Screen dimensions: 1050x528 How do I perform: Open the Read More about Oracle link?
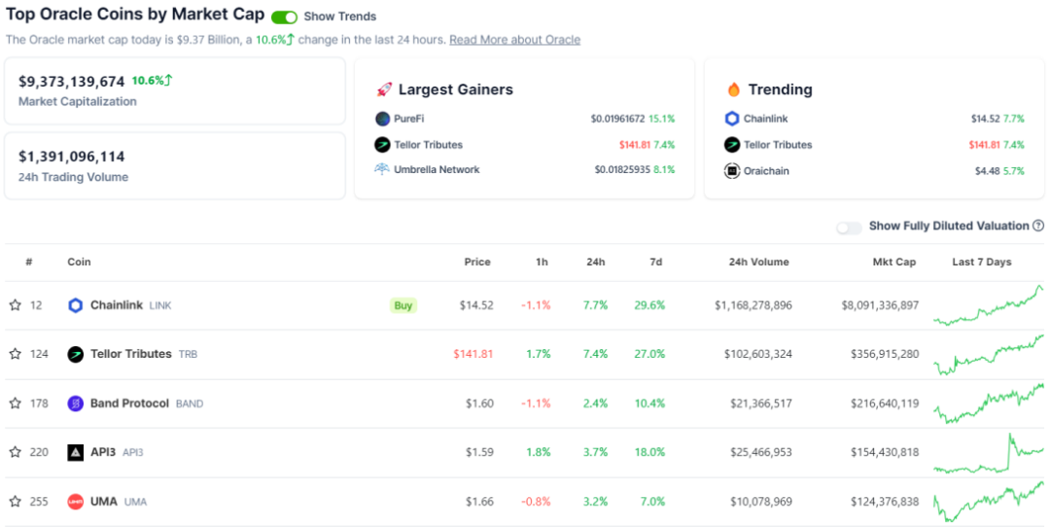(515, 40)
